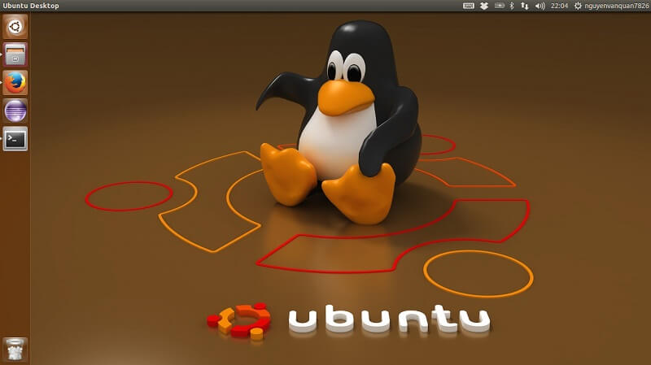
Task: Open Bluetooth indicator menu
Action: tap(512, 6)
